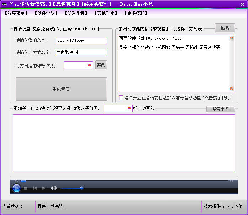This screenshot has height=215, width=248.
Task: Expand the blessing category dropdown
Action: [x=129, y=108]
